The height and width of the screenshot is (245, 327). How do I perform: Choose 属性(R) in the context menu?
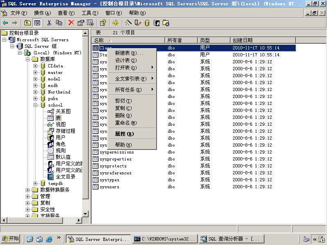tap(132, 134)
